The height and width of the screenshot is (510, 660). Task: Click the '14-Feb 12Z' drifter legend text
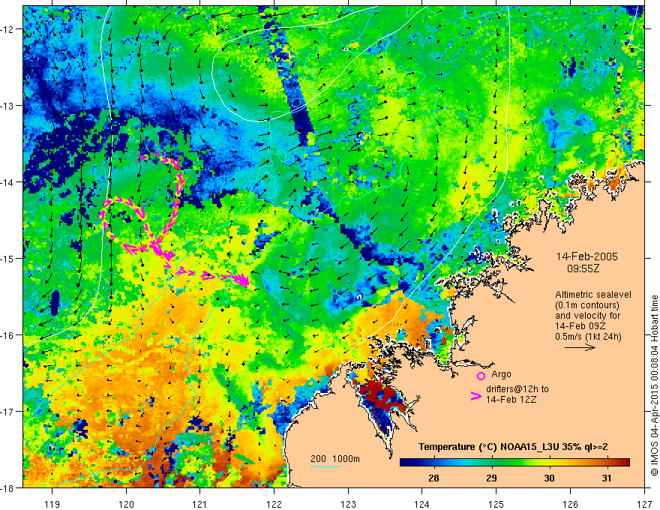click(x=511, y=400)
